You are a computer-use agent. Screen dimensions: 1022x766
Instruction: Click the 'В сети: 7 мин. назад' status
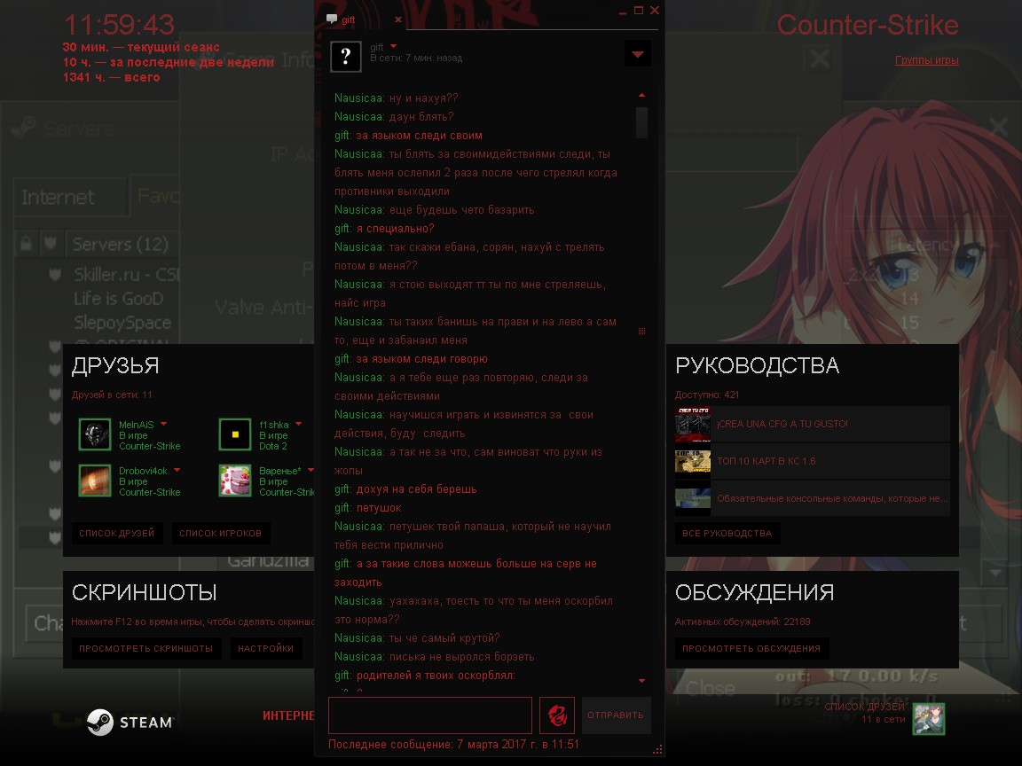[416, 58]
